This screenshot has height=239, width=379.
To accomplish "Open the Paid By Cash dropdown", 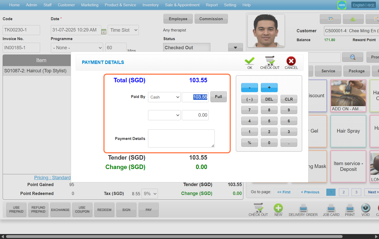I will pyautogui.click(x=164, y=97).
